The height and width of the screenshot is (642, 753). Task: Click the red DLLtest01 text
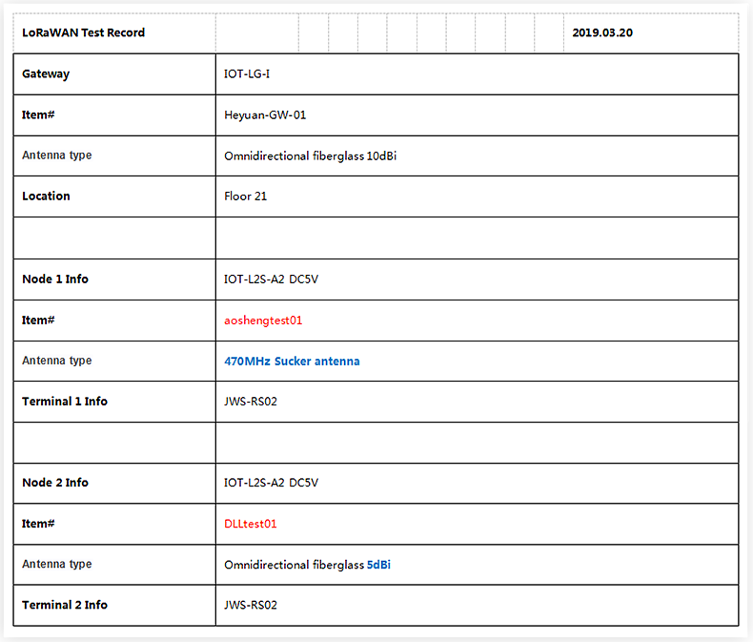click(x=251, y=524)
